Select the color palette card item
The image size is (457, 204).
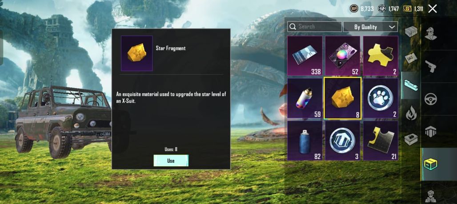click(x=343, y=56)
